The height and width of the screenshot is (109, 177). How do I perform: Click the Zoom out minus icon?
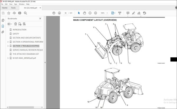pos(90,13)
